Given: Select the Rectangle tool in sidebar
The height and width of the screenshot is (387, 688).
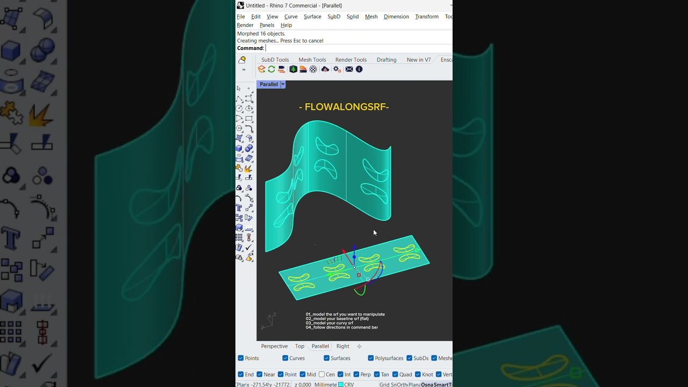Looking at the screenshot, I should click(249, 118).
